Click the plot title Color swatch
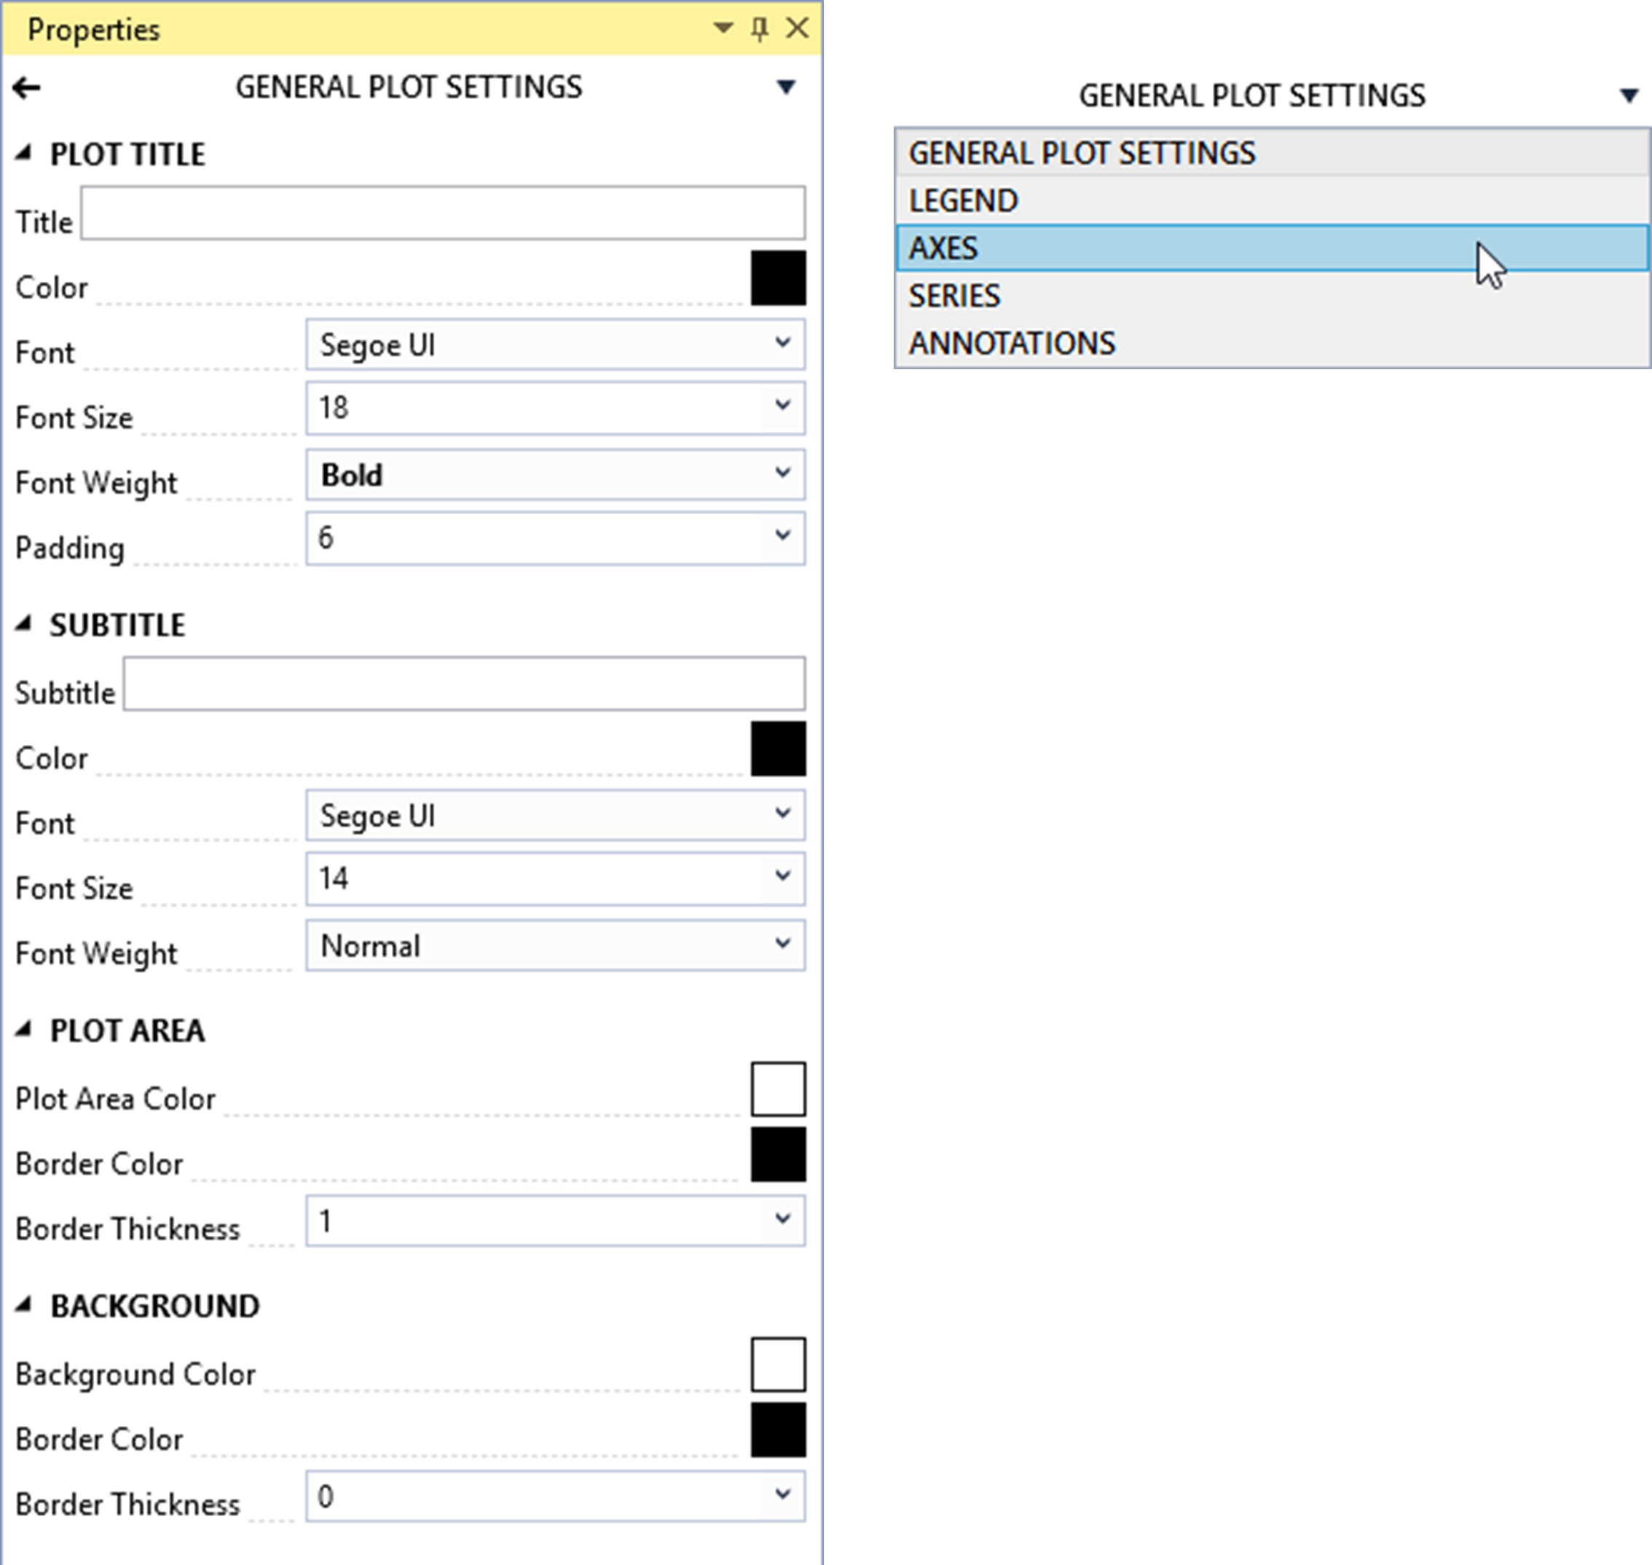 click(x=778, y=279)
